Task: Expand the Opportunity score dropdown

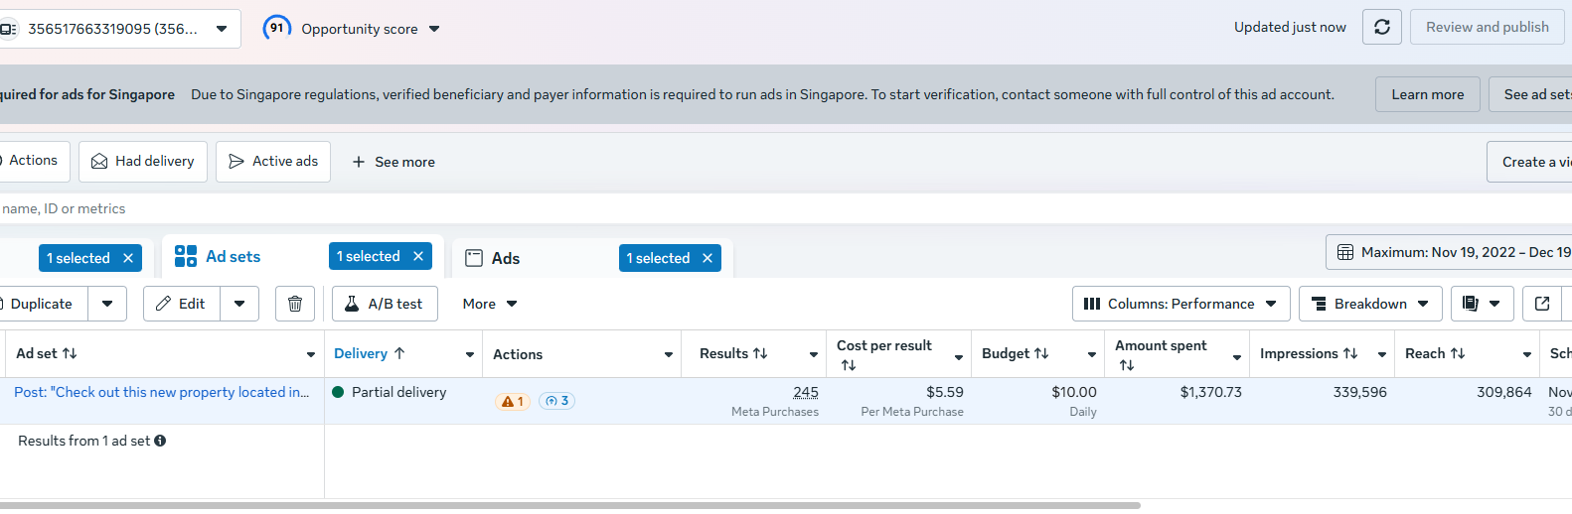Action: coord(434,29)
